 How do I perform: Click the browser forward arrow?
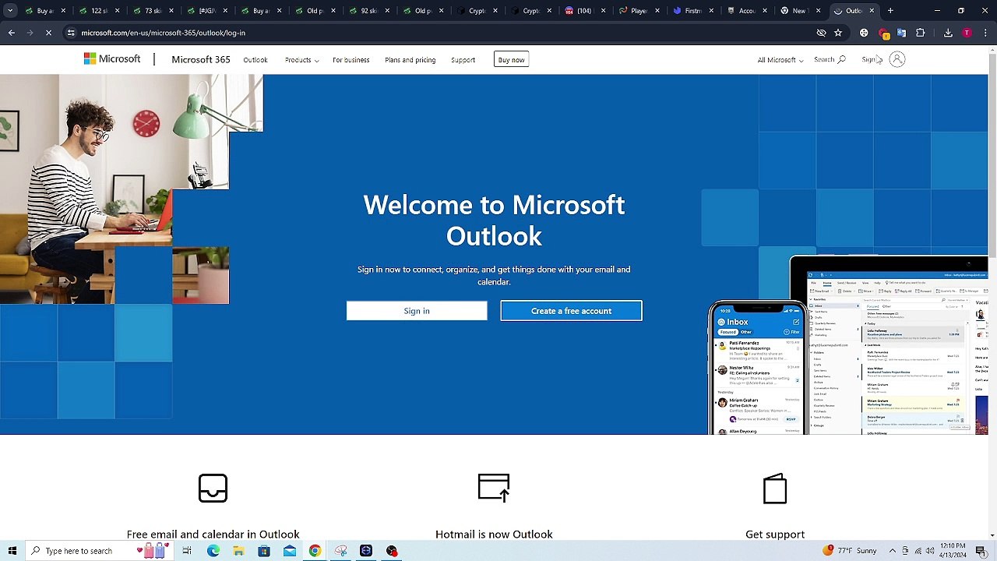[x=30, y=33]
